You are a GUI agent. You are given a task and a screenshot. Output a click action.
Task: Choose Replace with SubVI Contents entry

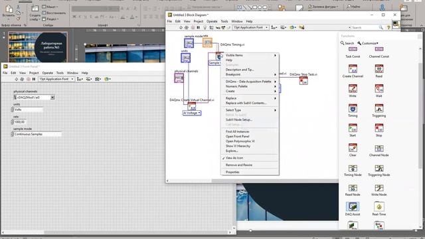[250, 104]
